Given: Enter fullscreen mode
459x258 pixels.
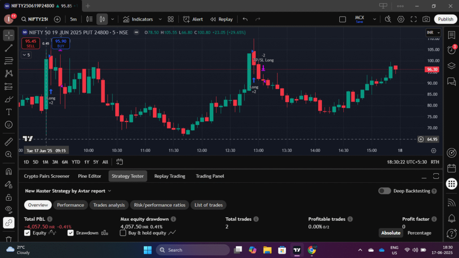Looking at the screenshot, I should pos(414,19).
